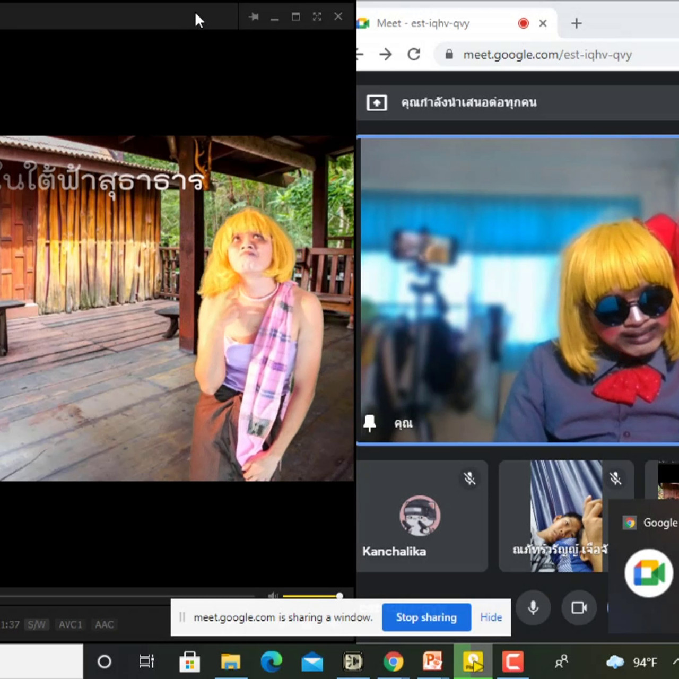This screenshot has width=679, height=679.
Task: Toggle camera in Google Meet
Action: pyautogui.click(x=579, y=608)
